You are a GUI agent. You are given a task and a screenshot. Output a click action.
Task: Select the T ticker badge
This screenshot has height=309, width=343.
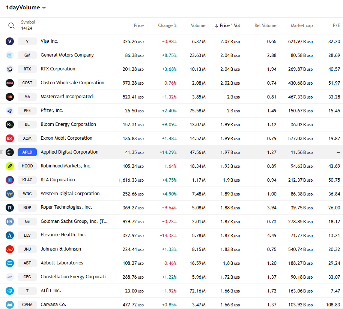(27, 291)
